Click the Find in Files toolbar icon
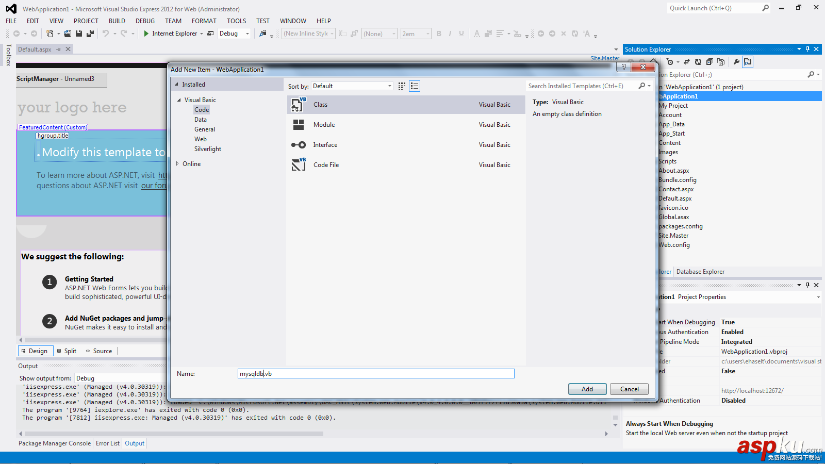The height and width of the screenshot is (464, 825). [263, 34]
